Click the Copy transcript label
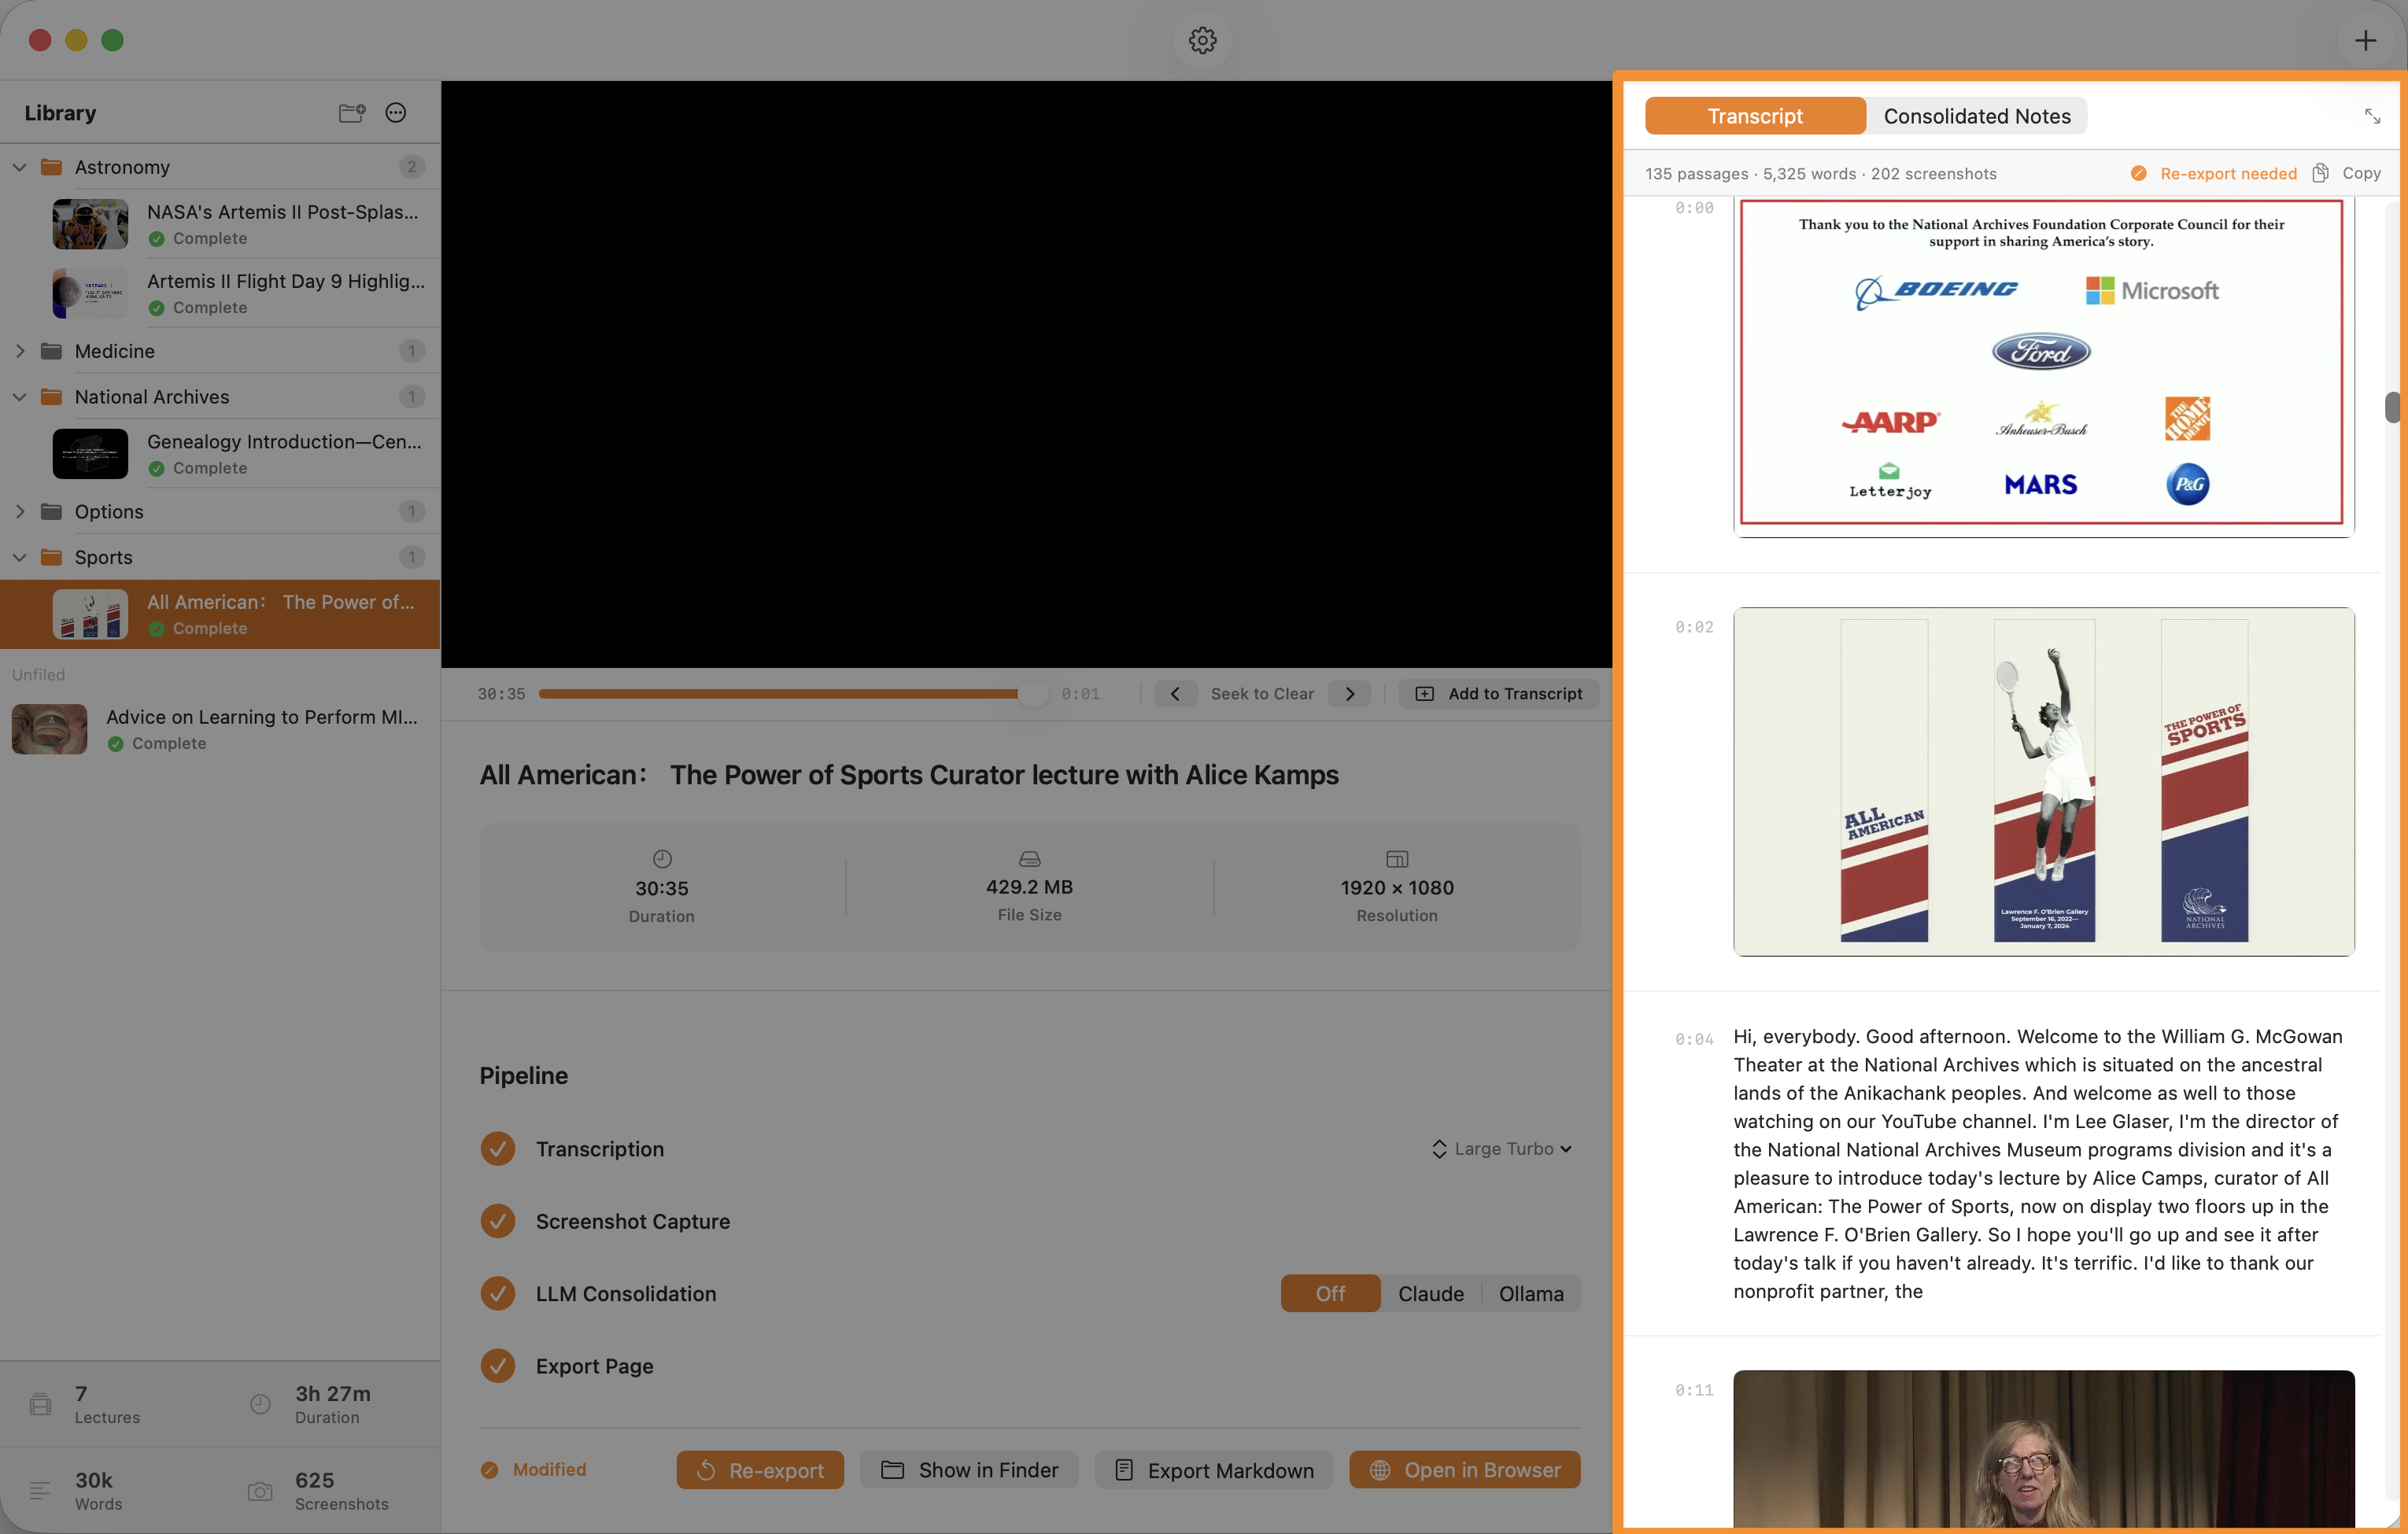 (x=2361, y=173)
